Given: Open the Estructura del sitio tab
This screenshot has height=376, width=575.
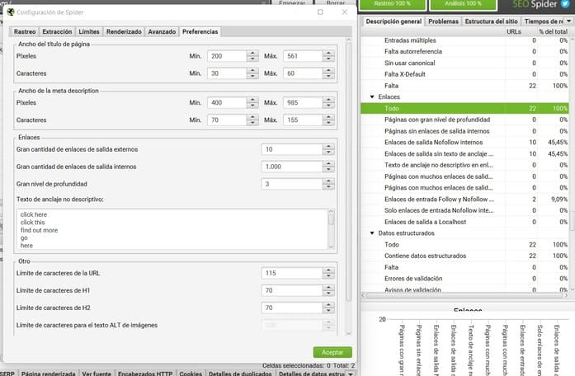Looking at the screenshot, I should [491, 21].
